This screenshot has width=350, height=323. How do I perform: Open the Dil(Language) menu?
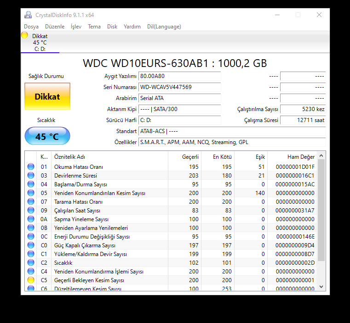pyautogui.click(x=164, y=27)
